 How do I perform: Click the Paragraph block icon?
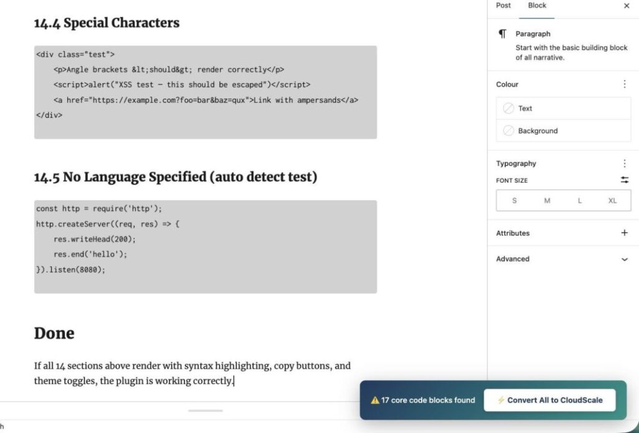point(502,34)
